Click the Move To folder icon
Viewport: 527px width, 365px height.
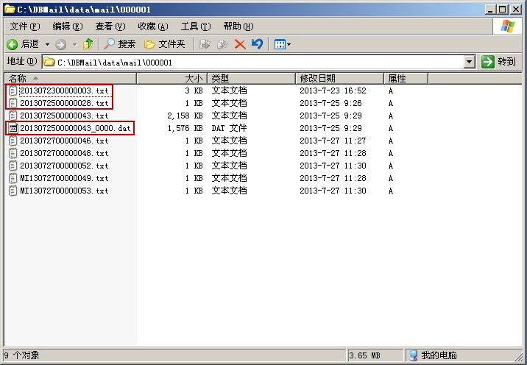[205, 44]
